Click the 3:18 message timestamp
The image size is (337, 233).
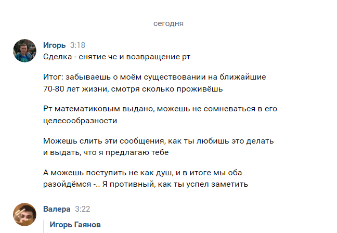[77, 45]
